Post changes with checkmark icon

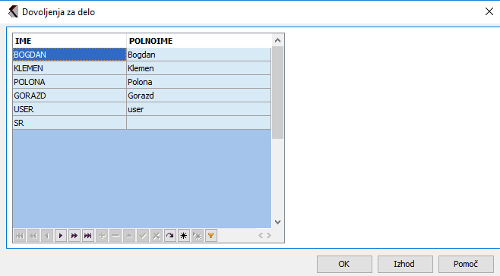(x=143, y=236)
